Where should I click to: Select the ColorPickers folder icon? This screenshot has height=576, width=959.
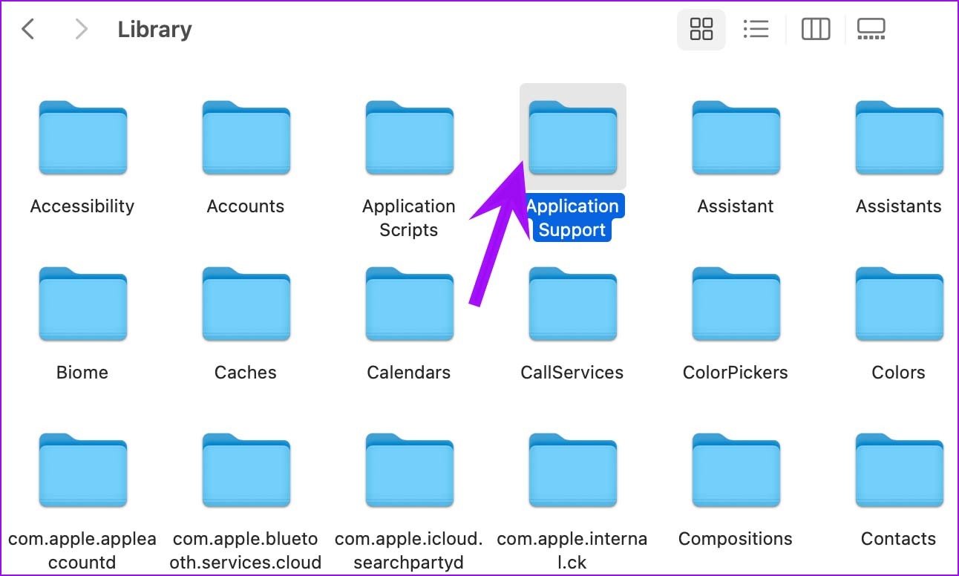pos(736,304)
